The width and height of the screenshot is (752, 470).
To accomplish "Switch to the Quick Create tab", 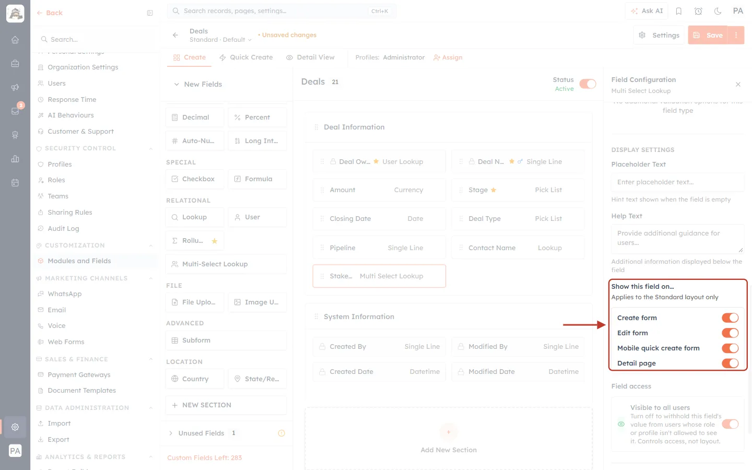I will (246, 57).
